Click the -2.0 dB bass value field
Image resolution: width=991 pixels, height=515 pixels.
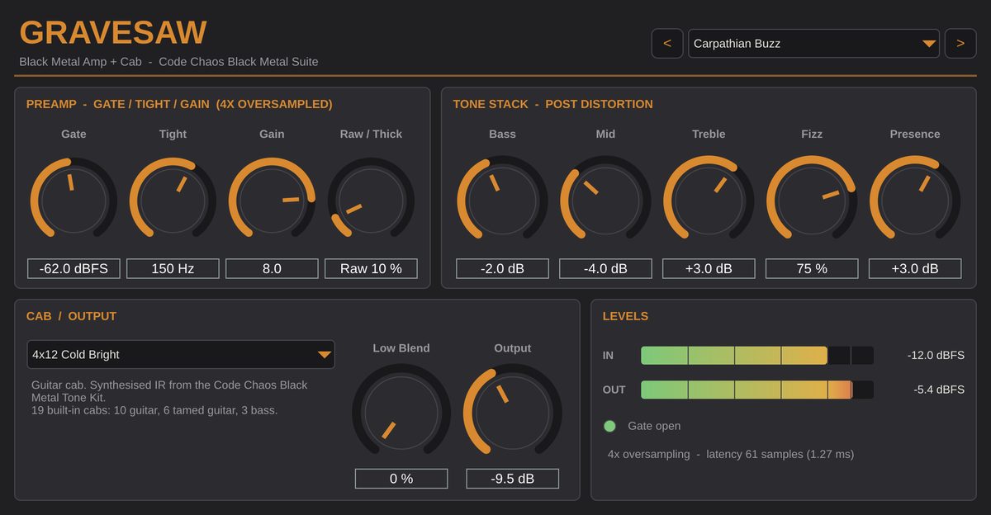tap(502, 268)
